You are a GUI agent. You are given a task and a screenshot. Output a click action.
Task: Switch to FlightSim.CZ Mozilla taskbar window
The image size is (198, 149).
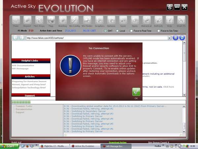point(54,146)
